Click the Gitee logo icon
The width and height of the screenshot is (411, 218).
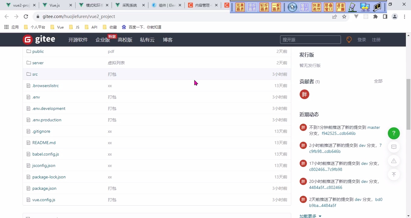[27, 39]
